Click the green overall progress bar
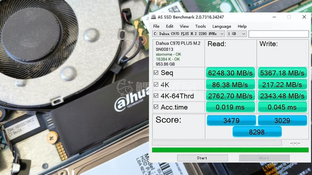 point(230,150)
